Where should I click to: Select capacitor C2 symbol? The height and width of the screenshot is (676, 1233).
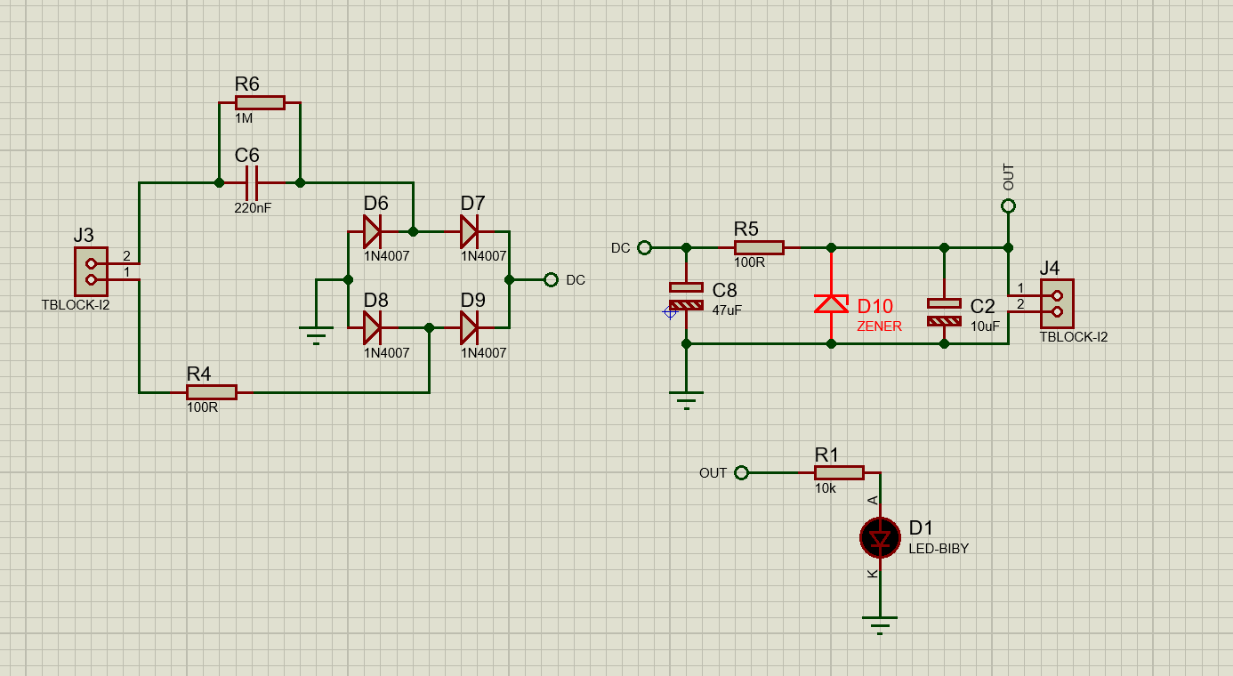(x=944, y=311)
